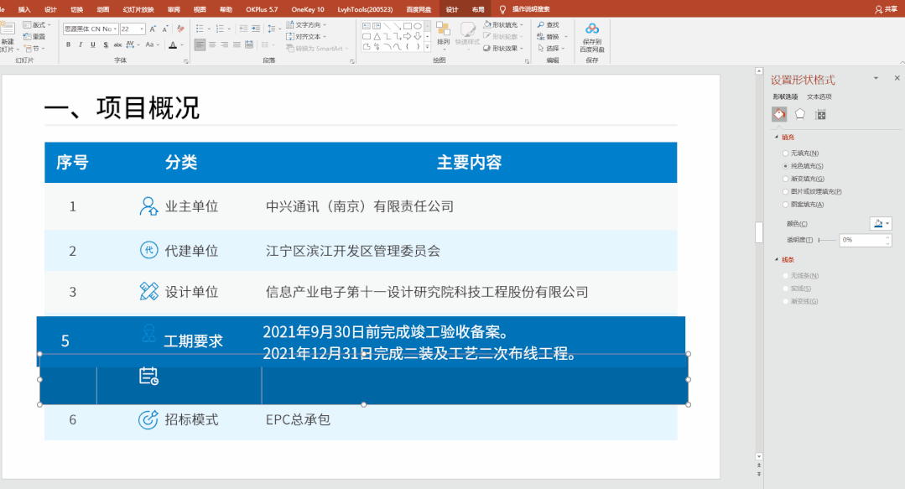Select 无线条 (No line) radio button
Image resolution: width=905 pixels, height=489 pixels.
785,276
